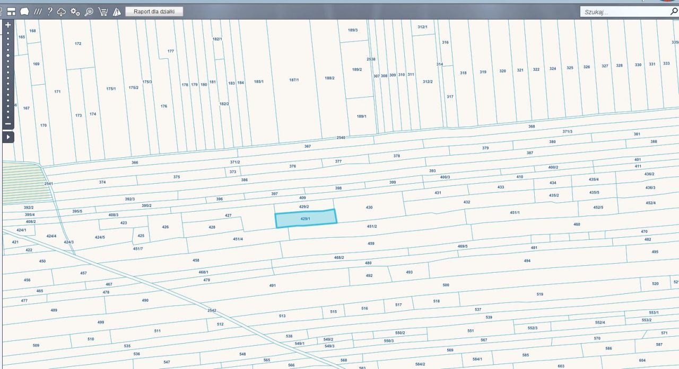Click the cloud download icon
Viewport: 679px width, 369px height.
coord(62,11)
